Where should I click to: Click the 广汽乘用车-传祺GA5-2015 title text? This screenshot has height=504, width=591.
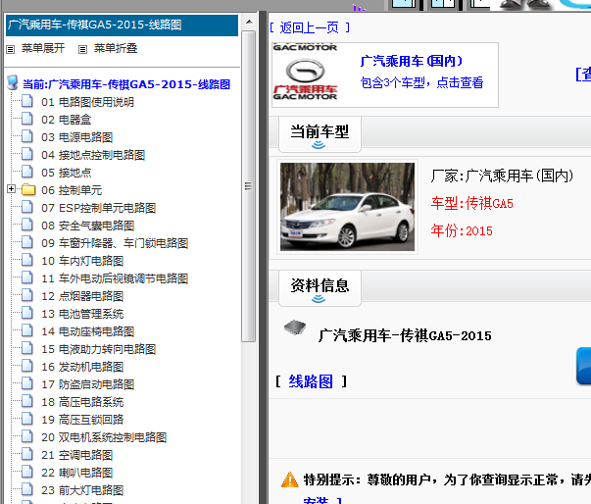coord(405,335)
